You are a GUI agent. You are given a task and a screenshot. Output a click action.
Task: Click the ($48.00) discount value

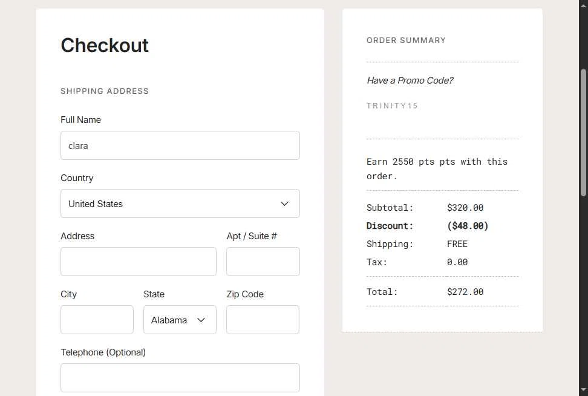[468, 226]
